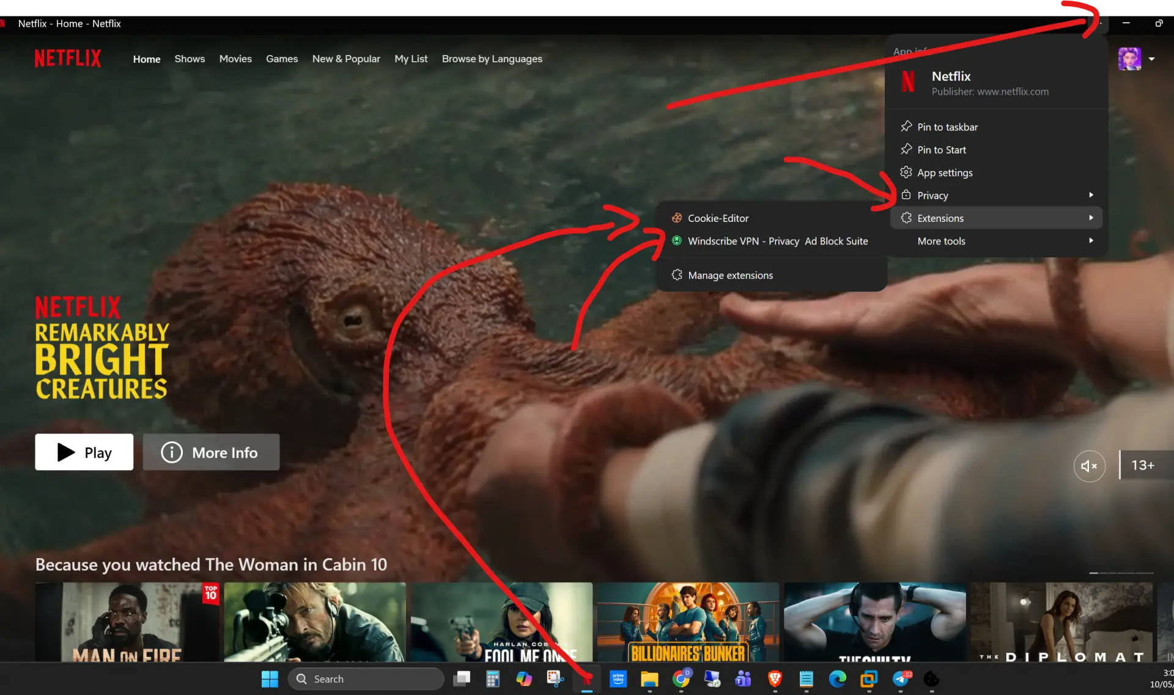Open Copilot from the taskbar

coord(524,679)
